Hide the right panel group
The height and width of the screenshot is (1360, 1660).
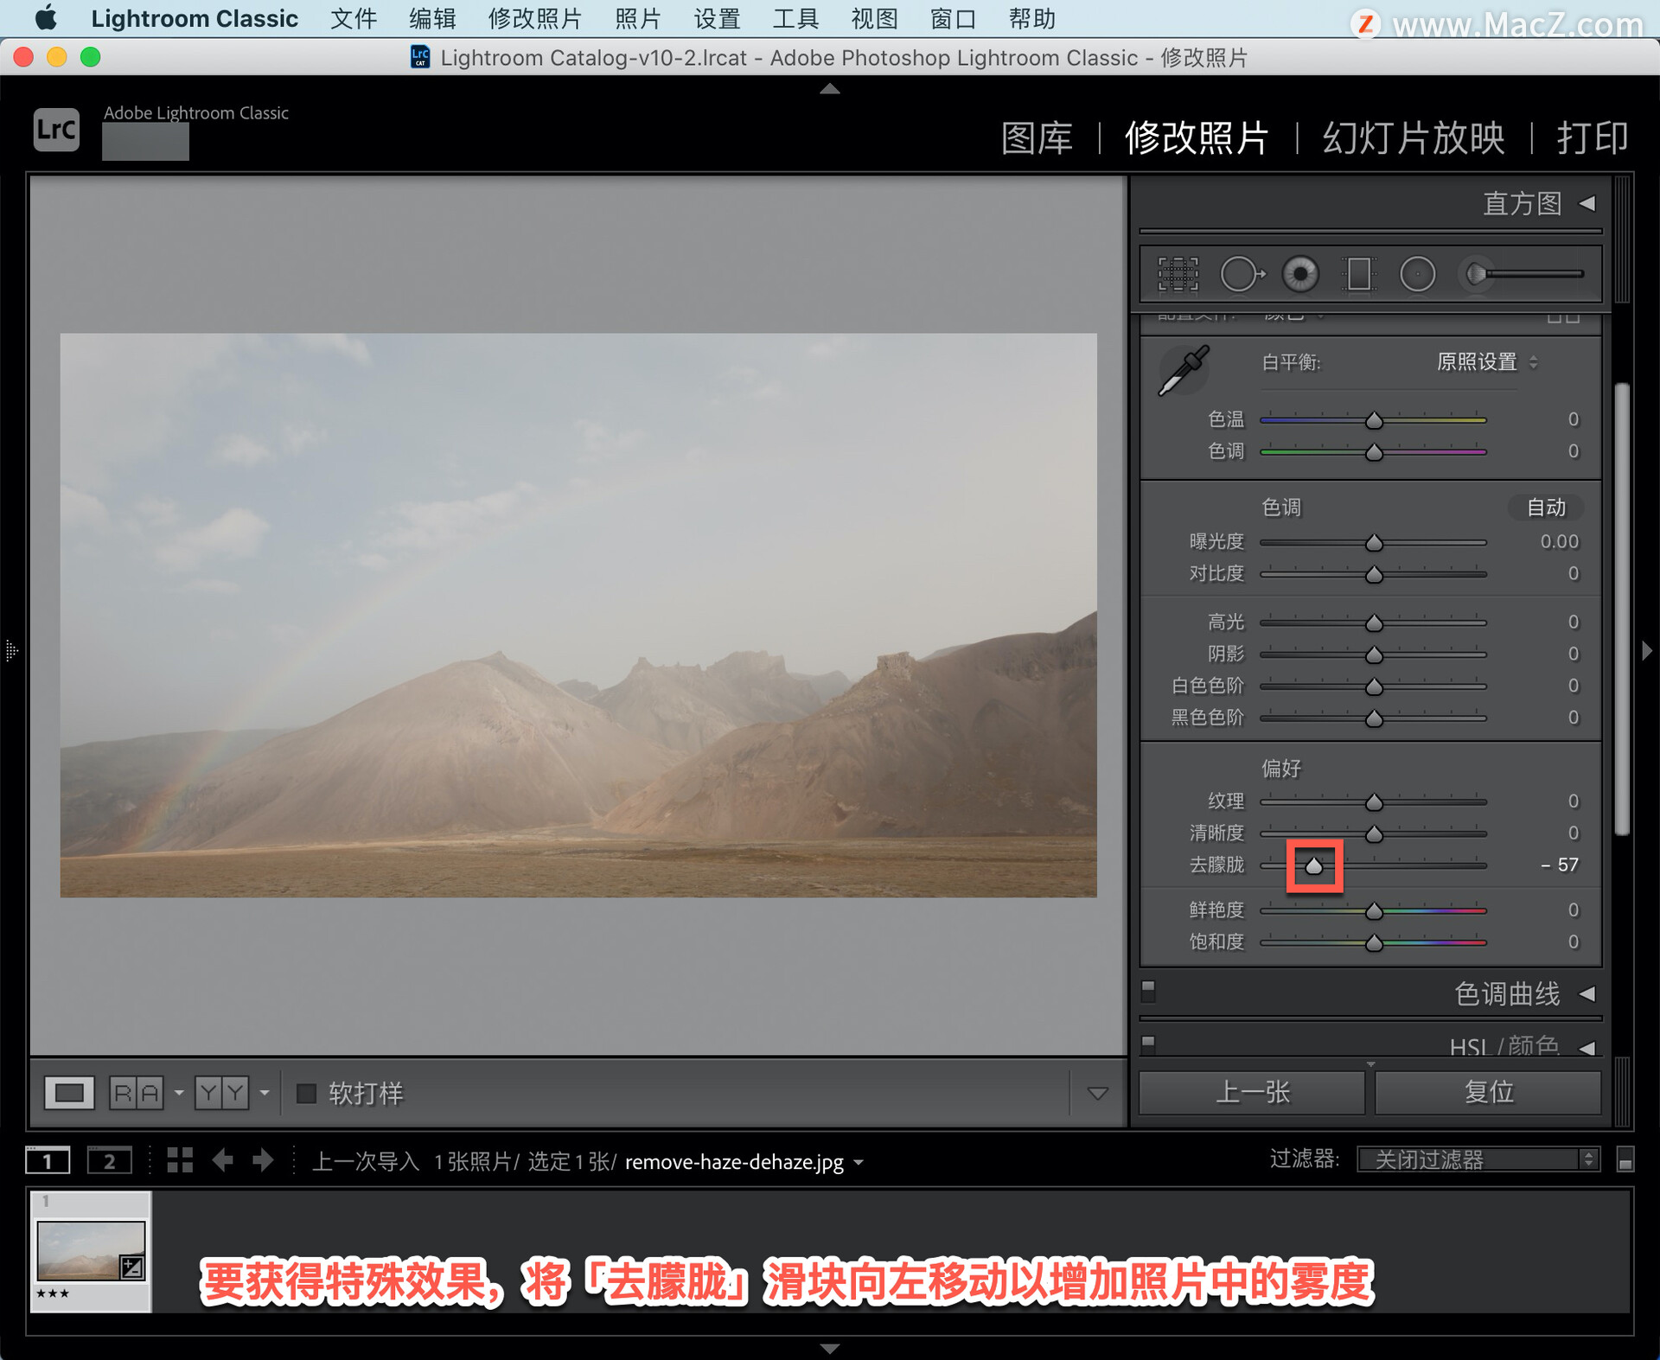(x=1647, y=650)
